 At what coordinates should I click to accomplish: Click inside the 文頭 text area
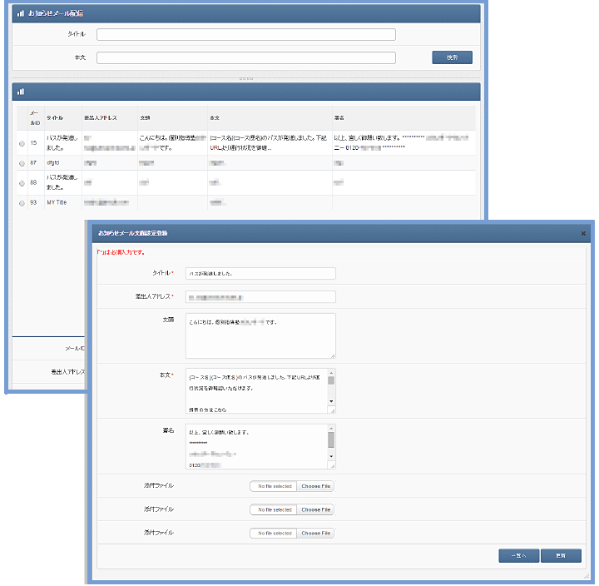(260, 335)
